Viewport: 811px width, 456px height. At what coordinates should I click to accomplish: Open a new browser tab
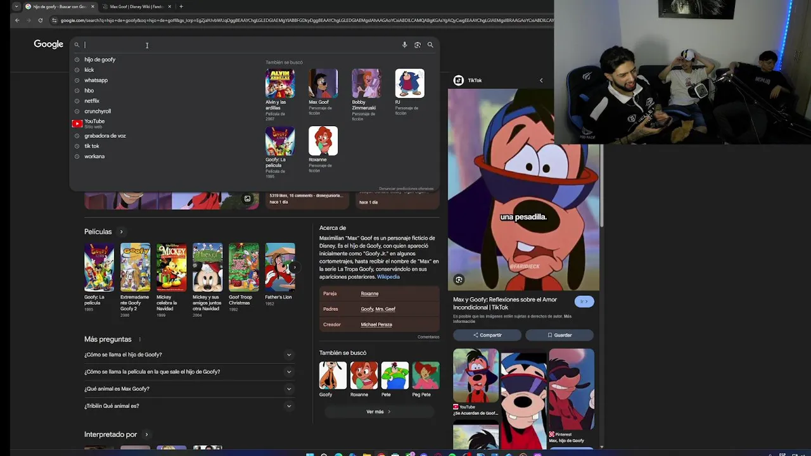point(181,6)
